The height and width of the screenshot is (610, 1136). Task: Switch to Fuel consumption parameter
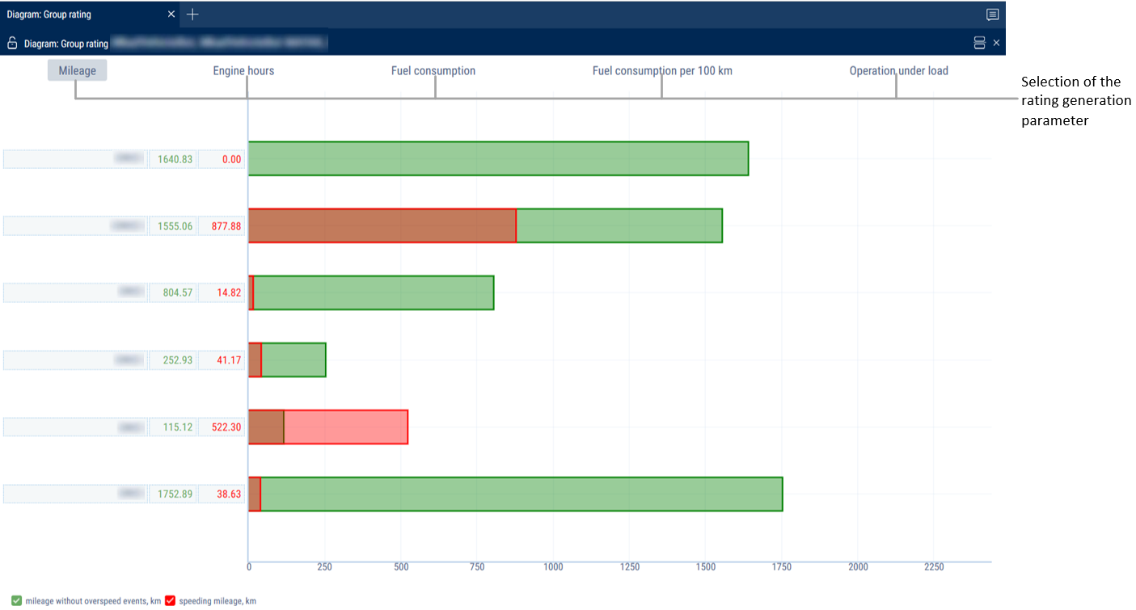click(x=433, y=70)
